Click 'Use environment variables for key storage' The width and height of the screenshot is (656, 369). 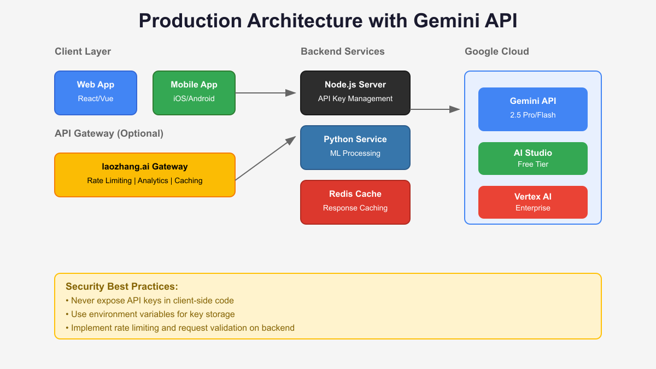pyautogui.click(x=150, y=314)
